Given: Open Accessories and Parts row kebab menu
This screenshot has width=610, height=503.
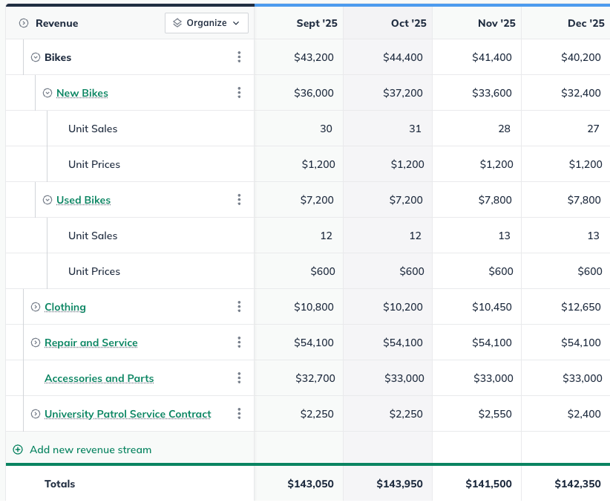Looking at the screenshot, I should coord(239,378).
